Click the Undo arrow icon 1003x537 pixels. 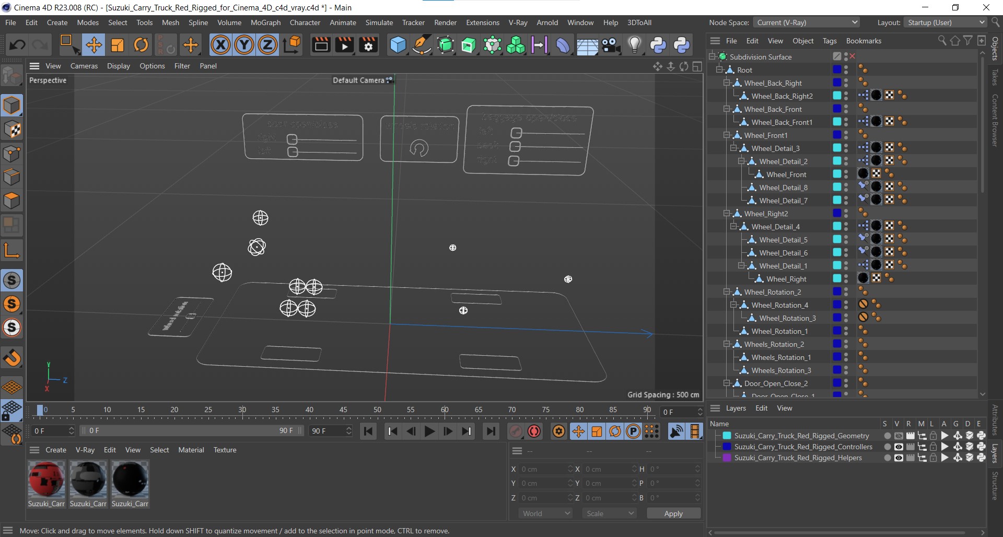pyautogui.click(x=17, y=45)
